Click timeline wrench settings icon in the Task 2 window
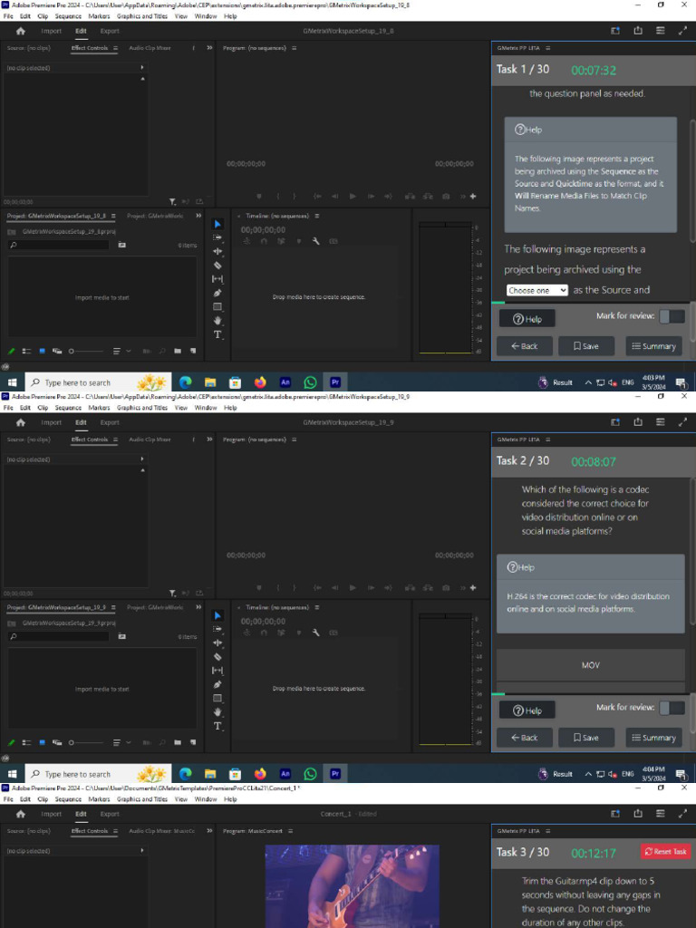Image resolution: width=696 pixels, height=928 pixels. click(x=316, y=633)
